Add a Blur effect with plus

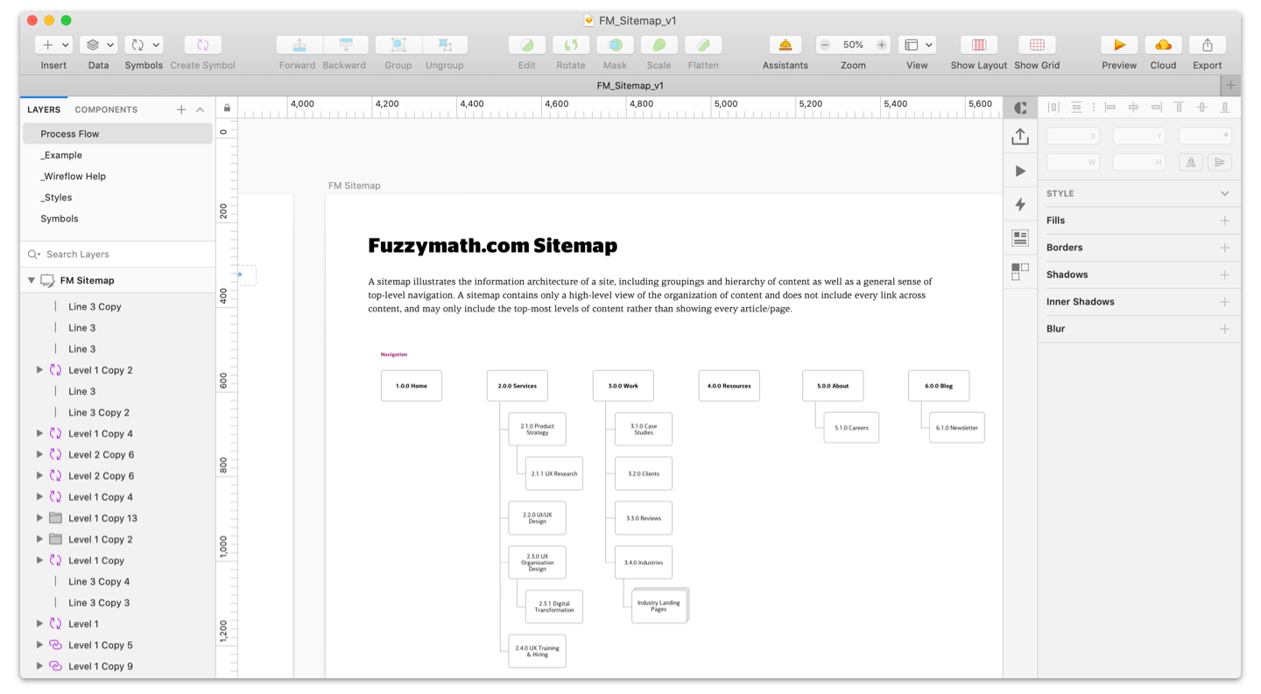coord(1225,329)
